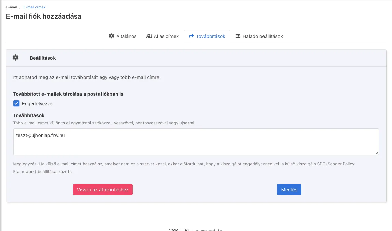Select the Továbbítások tab

click(207, 36)
